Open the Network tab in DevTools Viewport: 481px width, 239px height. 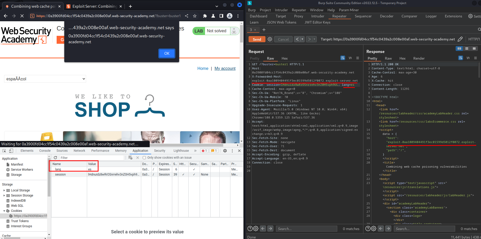[79, 151]
